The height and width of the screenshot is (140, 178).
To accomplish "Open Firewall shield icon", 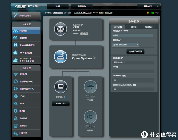I will 15,111.
